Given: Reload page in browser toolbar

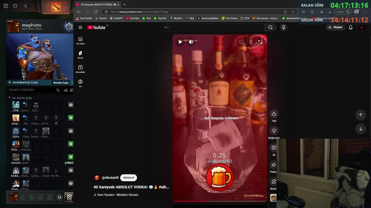Looking at the screenshot, I should click(x=96, y=12).
